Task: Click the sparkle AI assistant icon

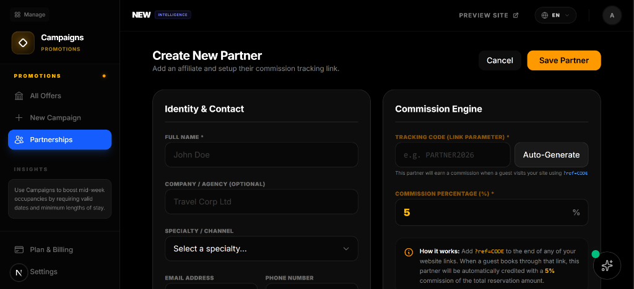Action: [x=607, y=266]
